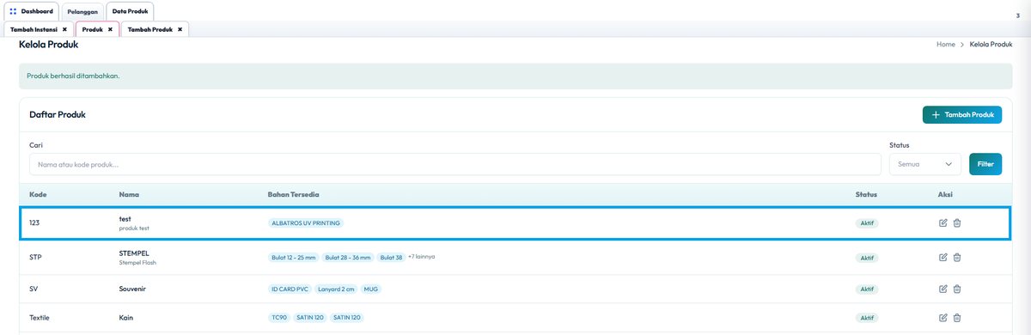Go to Home breadcrumb link
Viewport: 1031px width, 335px height.
(945, 44)
